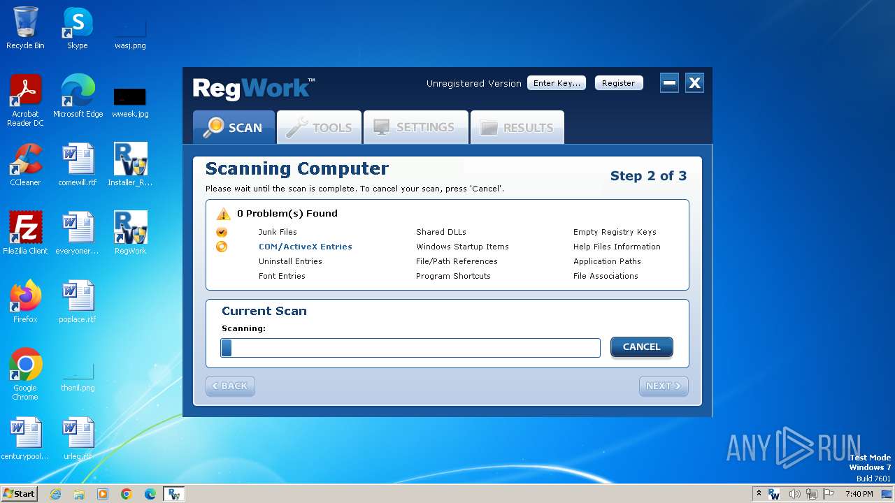Open Acrobat Reader DC shortcut
The image size is (895, 503).
[25, 101]
